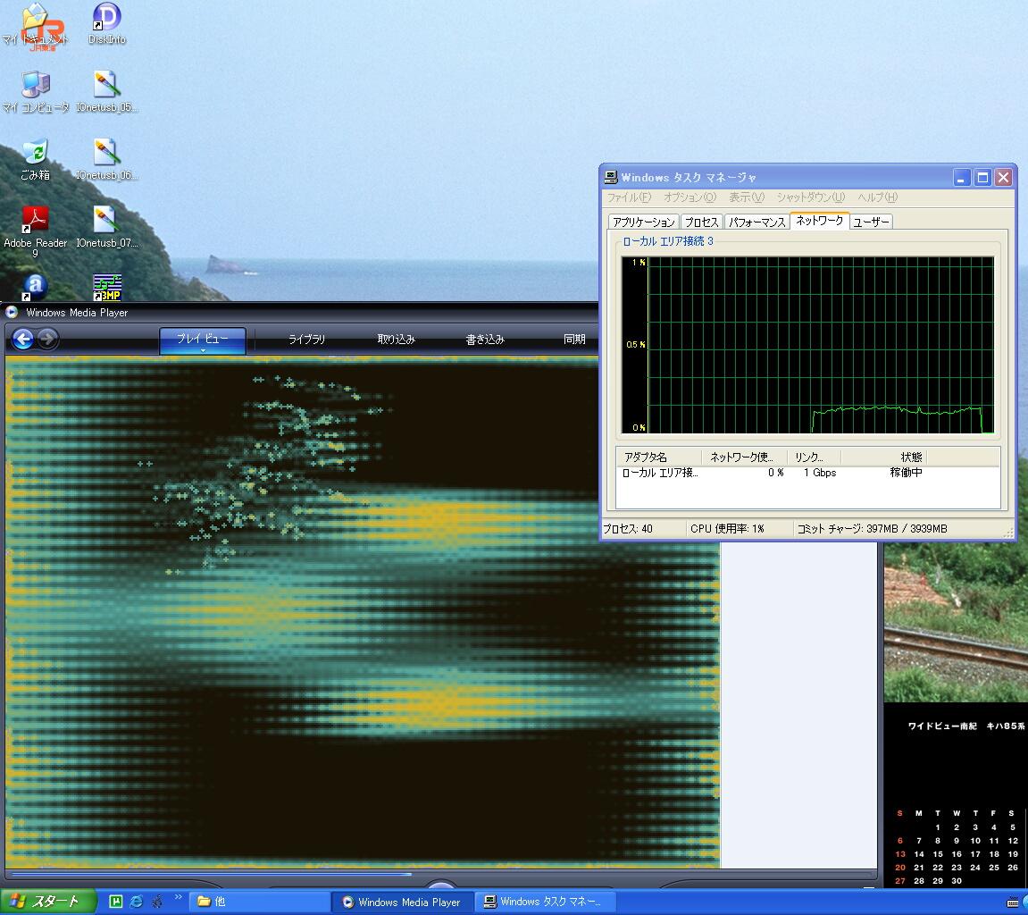The image size is (1028, 915).
Task: Switch to the パフォーマンス tab
Action: [x=756, y=222]
